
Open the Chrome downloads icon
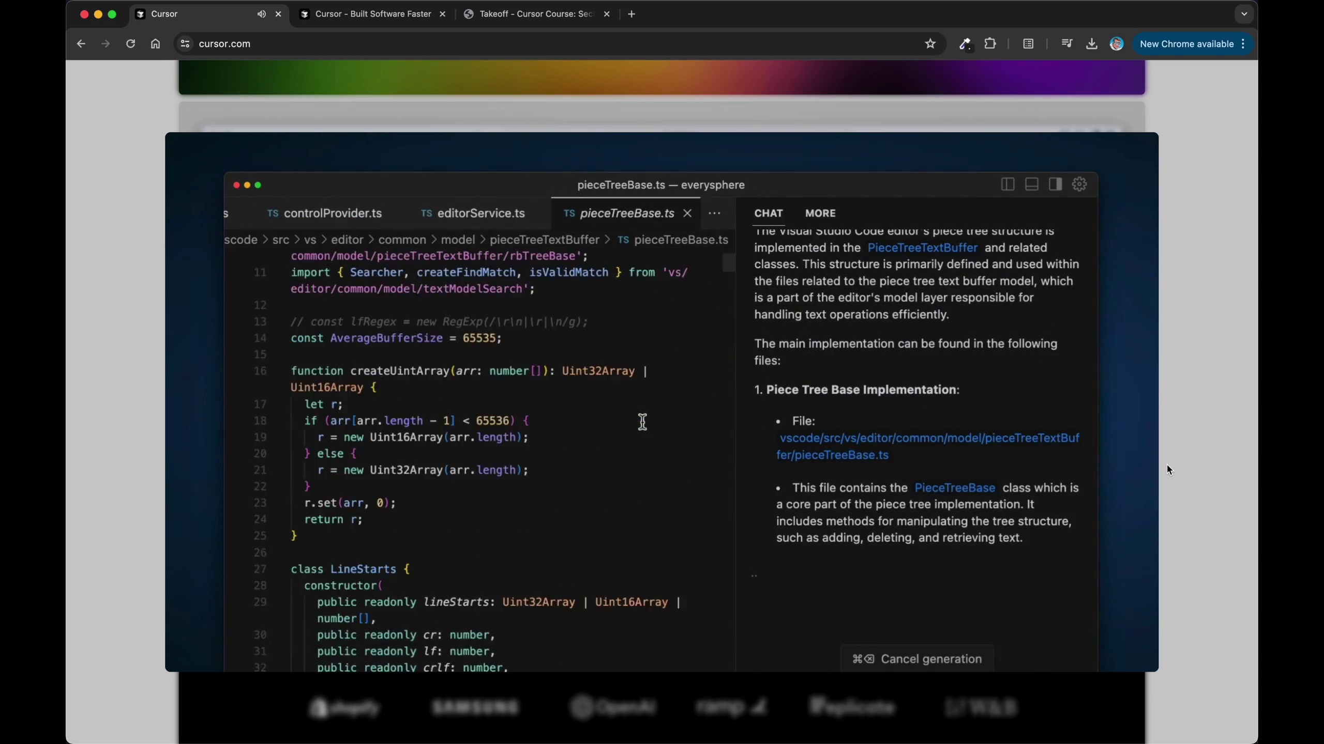1091,44
